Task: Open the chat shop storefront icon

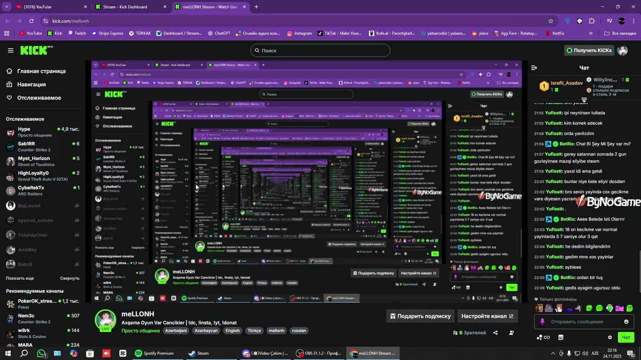Action: click(561, 337)
